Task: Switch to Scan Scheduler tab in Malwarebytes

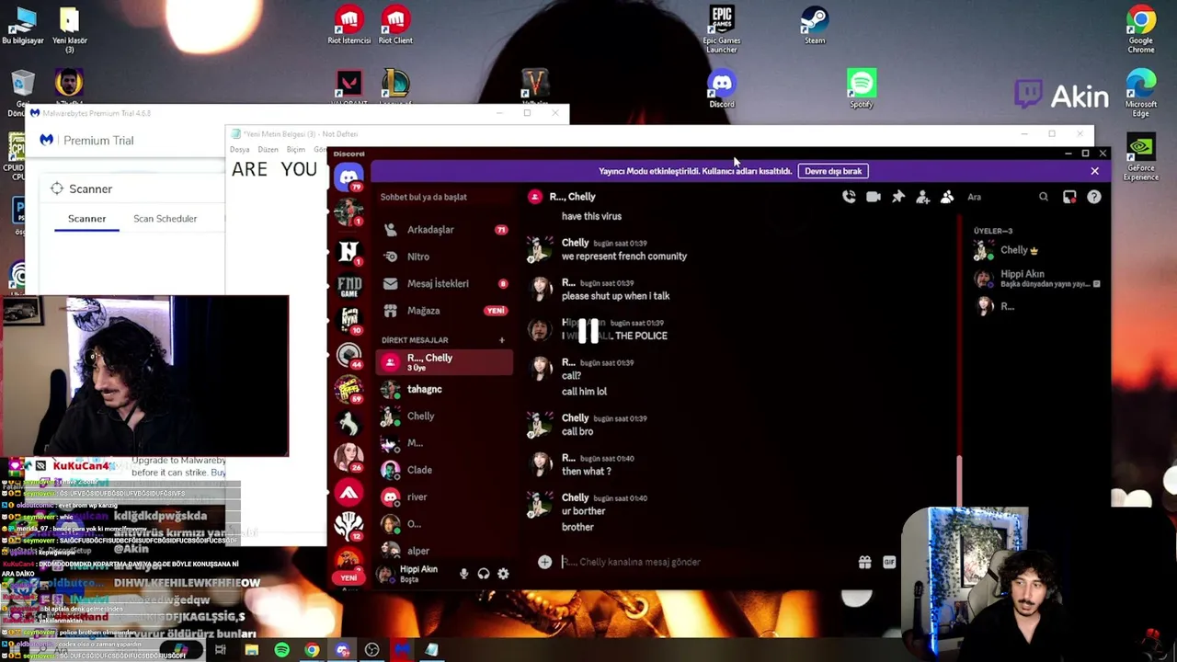Action: coord(165,219)
